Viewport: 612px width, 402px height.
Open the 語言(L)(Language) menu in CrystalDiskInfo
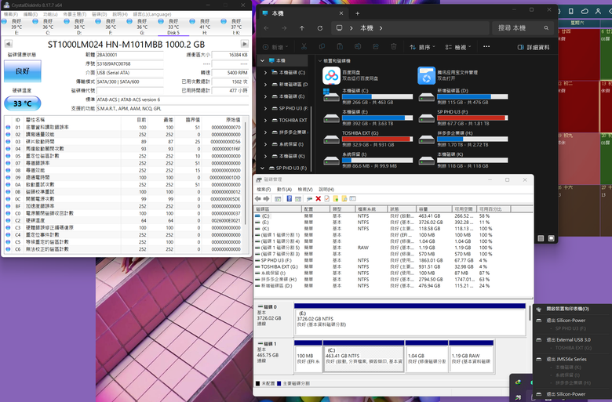pyautogui.click(x=152, y=14)
